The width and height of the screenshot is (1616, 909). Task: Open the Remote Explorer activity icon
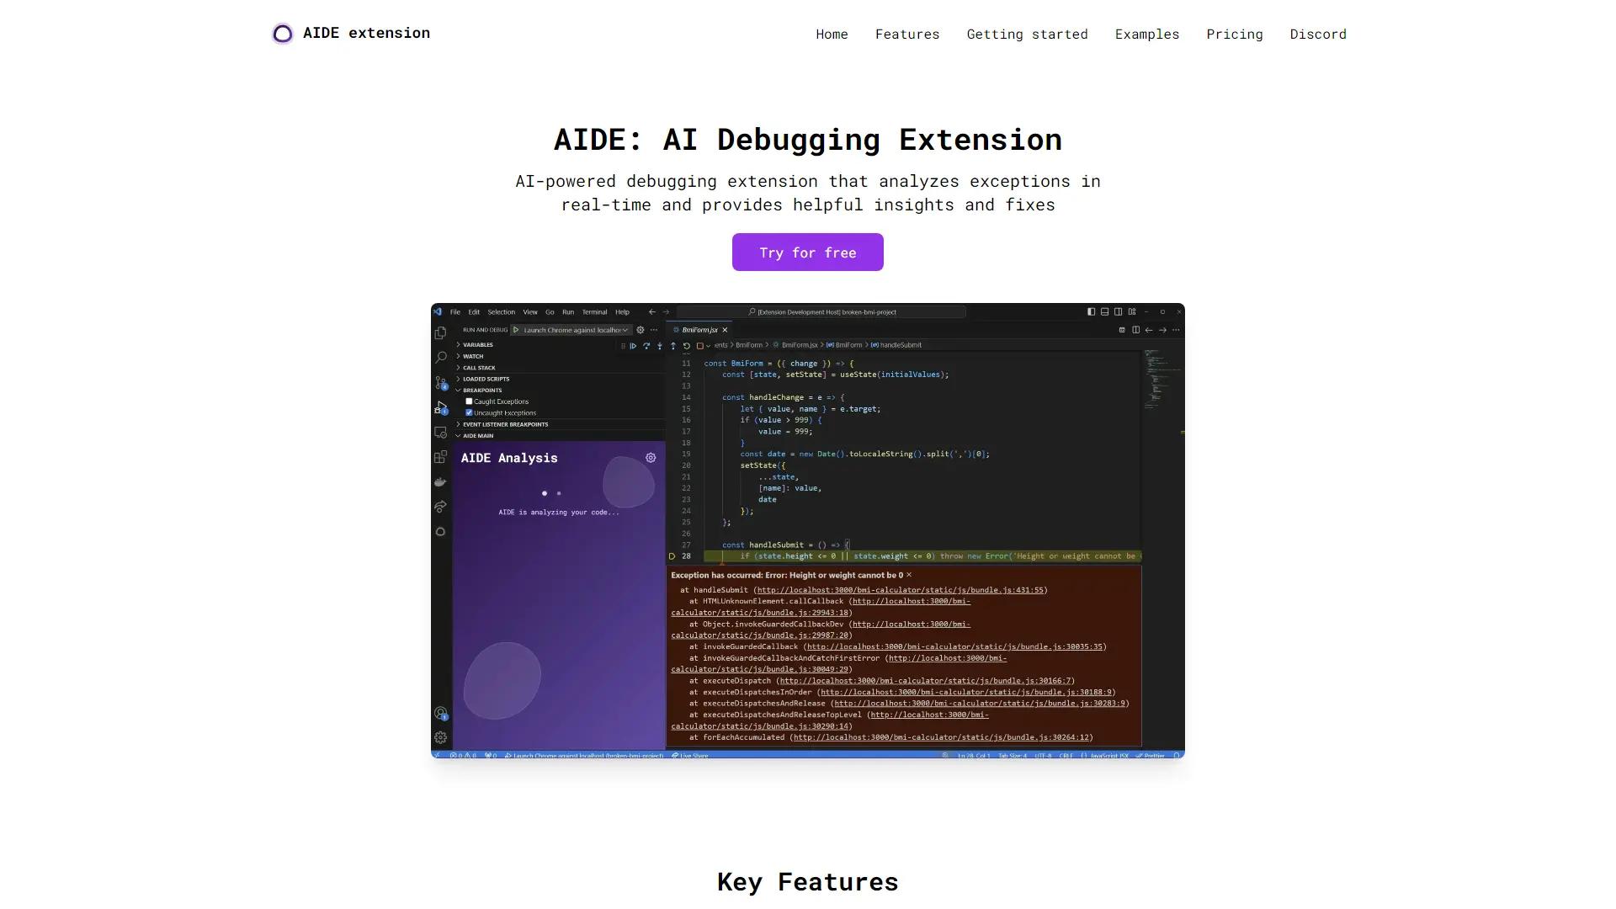(x=440, y=433)
